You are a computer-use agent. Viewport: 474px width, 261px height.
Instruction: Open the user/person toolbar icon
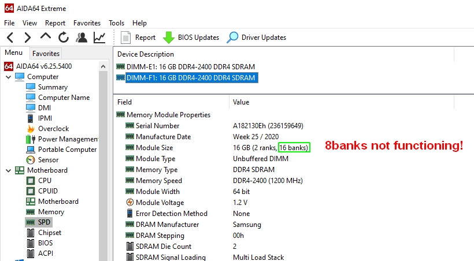point(82,38)
